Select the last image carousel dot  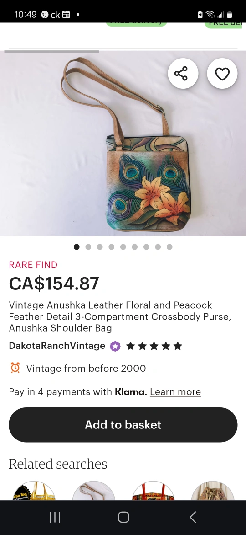tap(169, 246)
